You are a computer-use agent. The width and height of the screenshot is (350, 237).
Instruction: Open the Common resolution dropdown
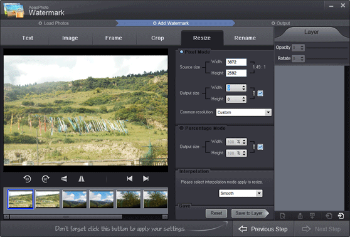click(x=268, y=112)
